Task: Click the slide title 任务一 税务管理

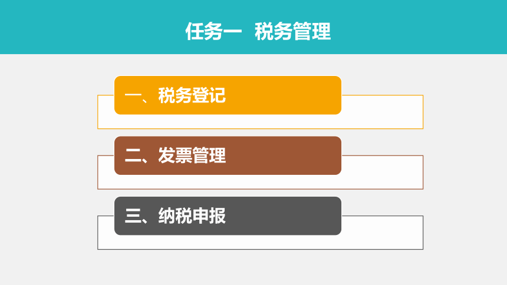Action: [258, 31]
